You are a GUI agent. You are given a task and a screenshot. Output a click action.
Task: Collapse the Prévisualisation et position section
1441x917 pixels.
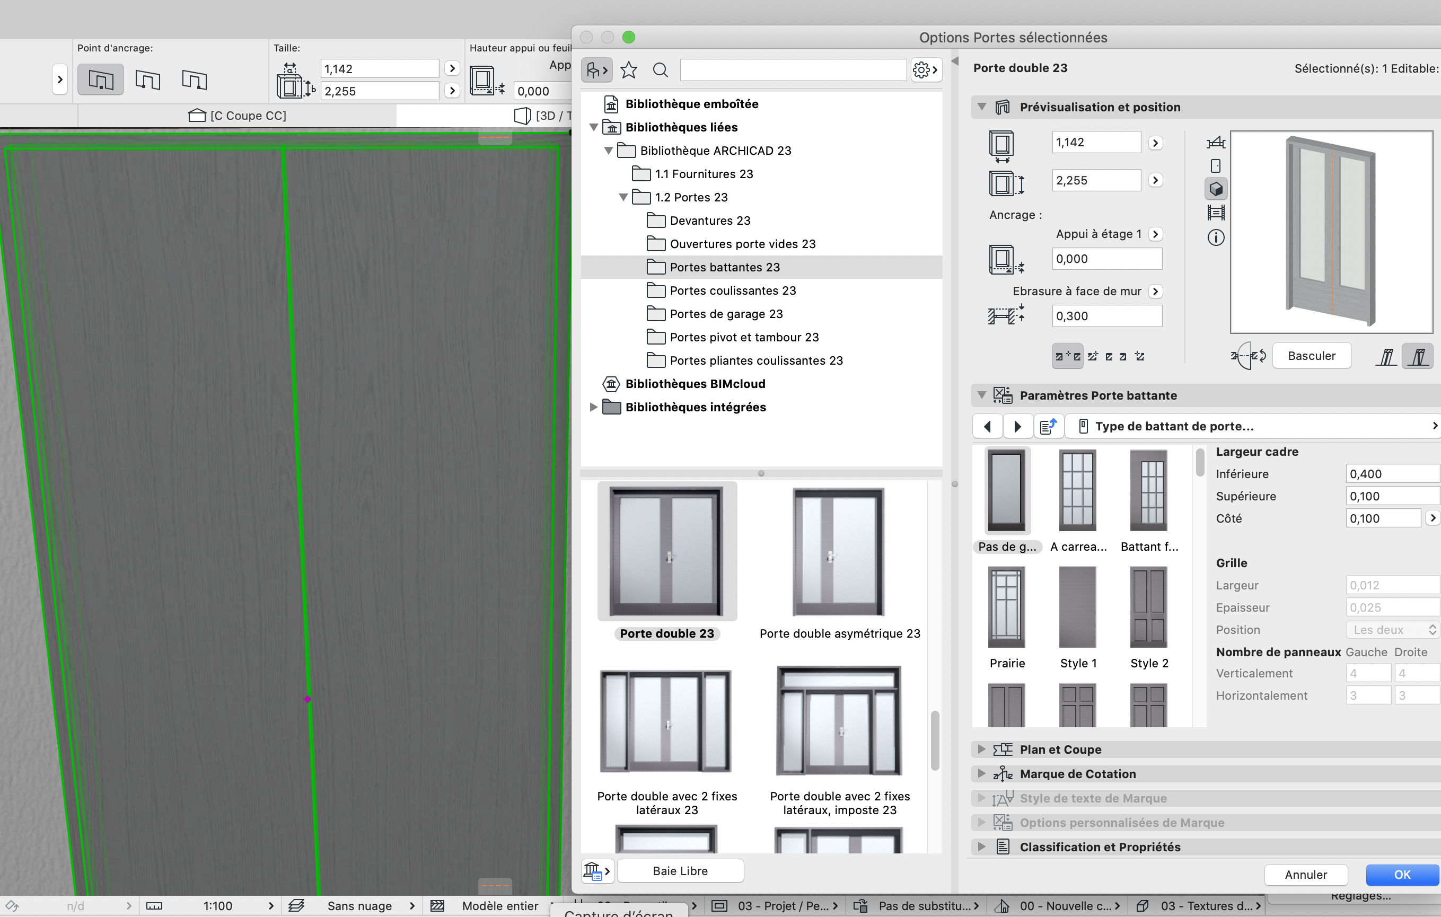(981, 107)
